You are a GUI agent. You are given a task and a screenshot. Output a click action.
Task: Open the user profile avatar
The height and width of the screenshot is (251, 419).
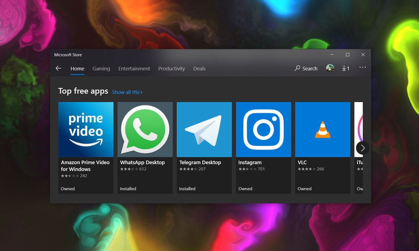click(x=330, y=68)
